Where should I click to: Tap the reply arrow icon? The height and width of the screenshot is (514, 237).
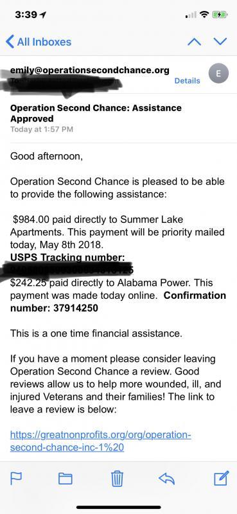[x=166, y=479]
